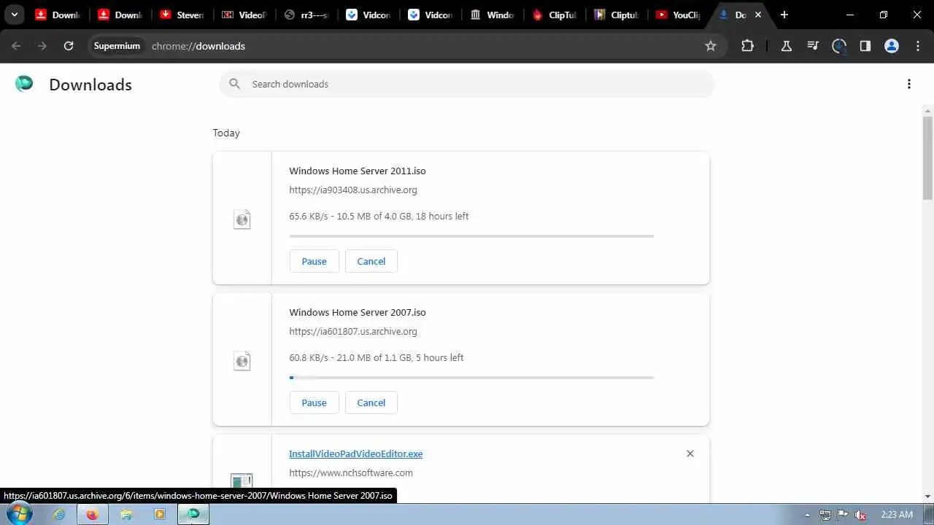934x525 pixels.
Task: Click the downloads page vertical scrollbar thumb
Action: click(927, 157)
